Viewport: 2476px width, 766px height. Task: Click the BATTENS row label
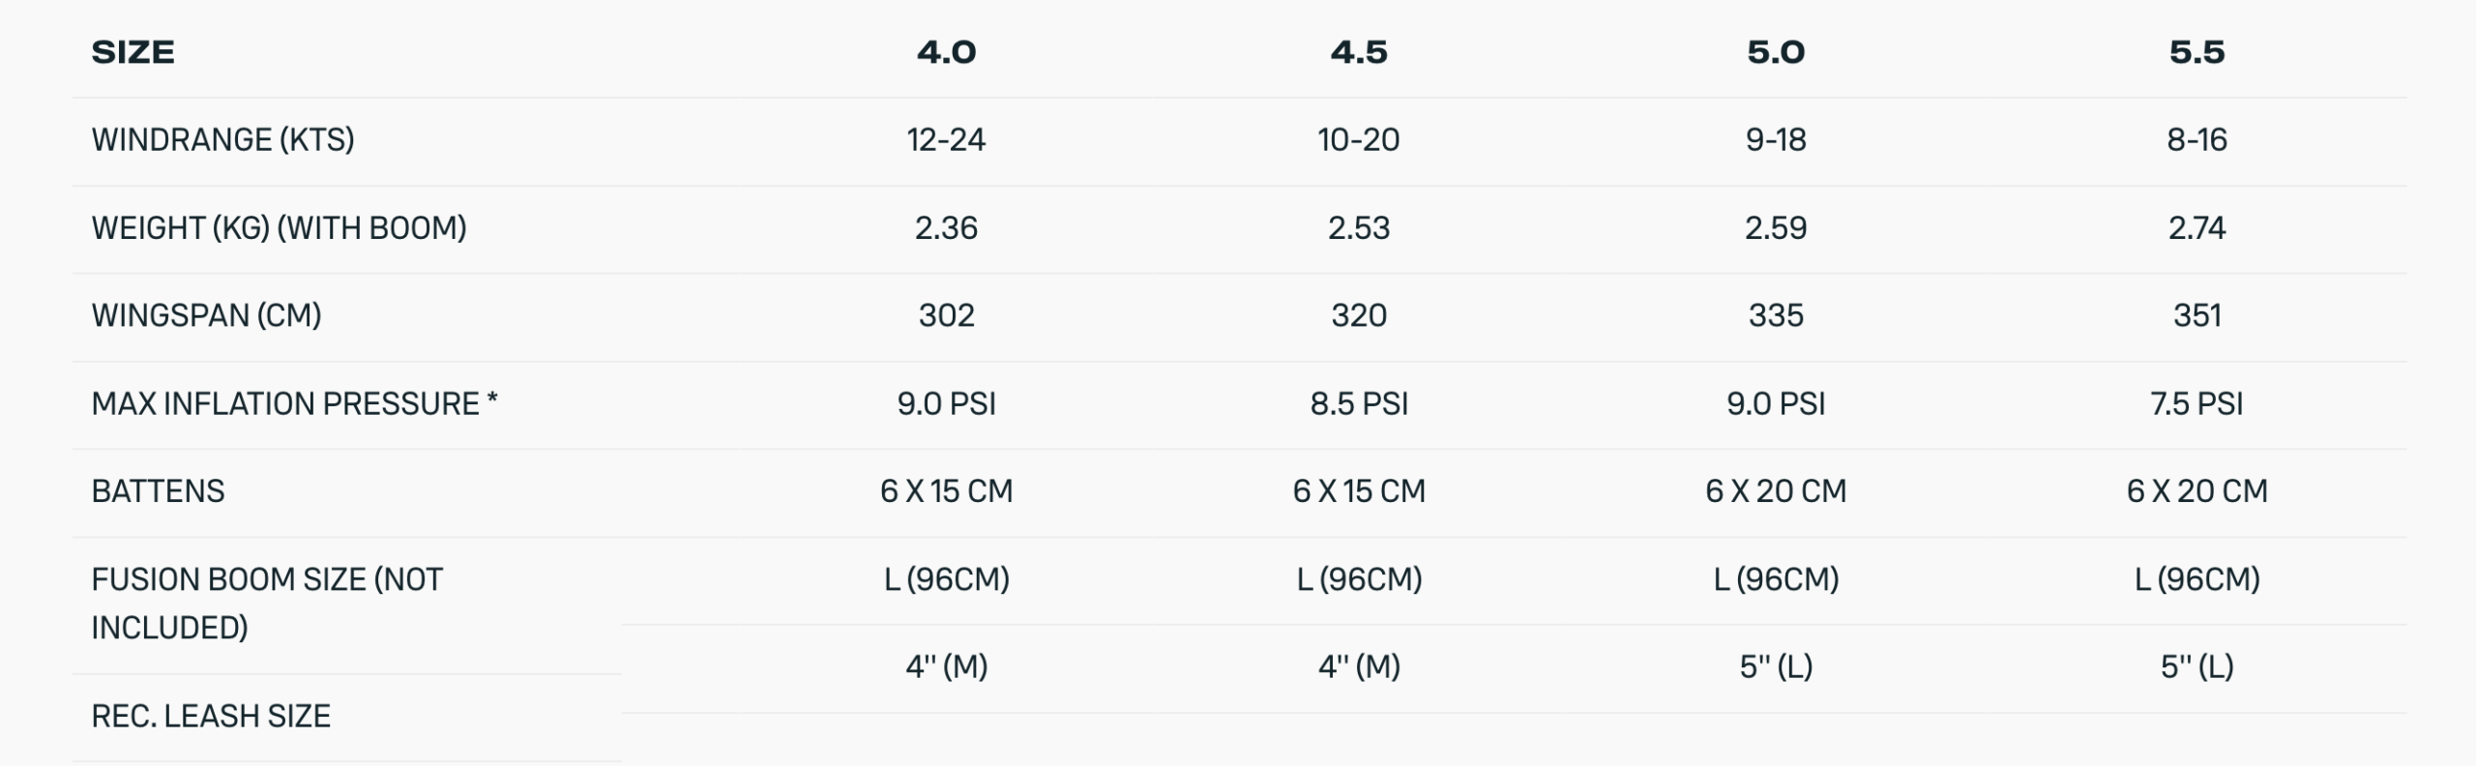pos(158,491)
